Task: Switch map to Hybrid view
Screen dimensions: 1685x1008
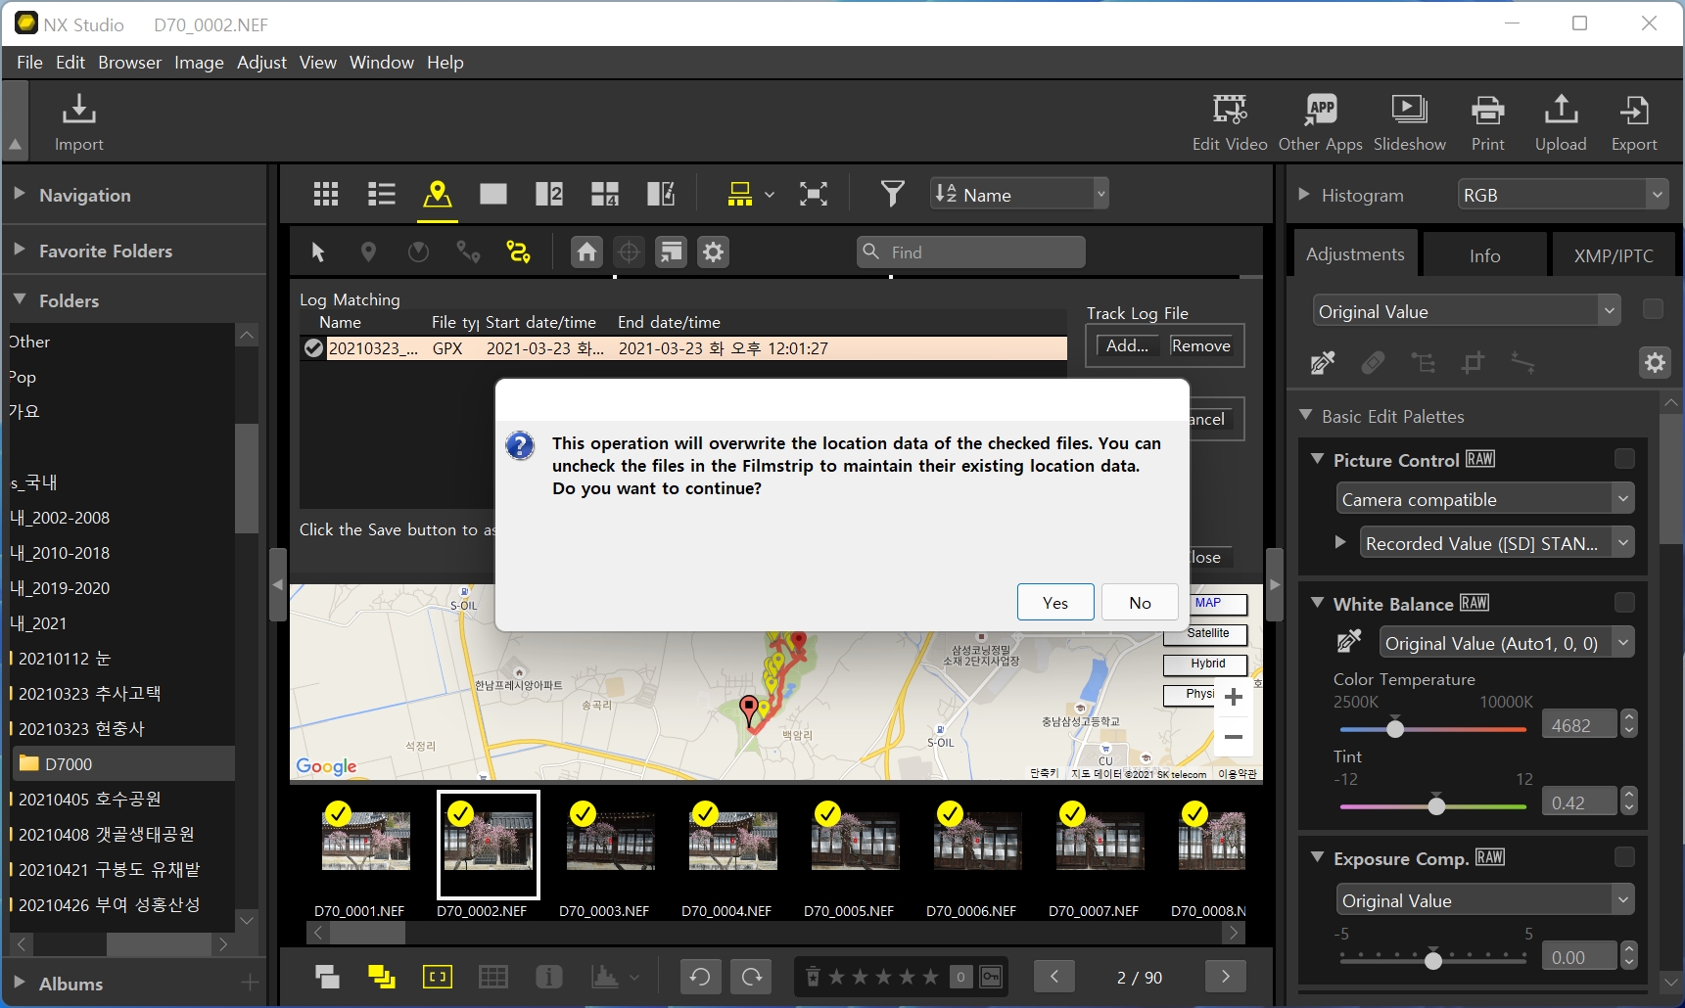Action: (1205, 664)
